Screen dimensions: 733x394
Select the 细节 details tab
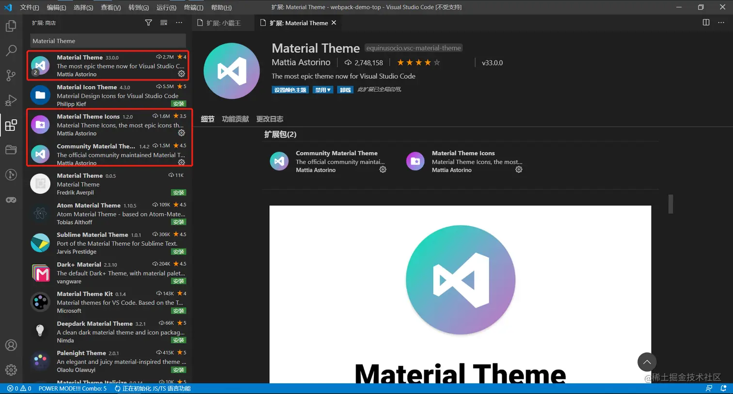coord(207,119)
